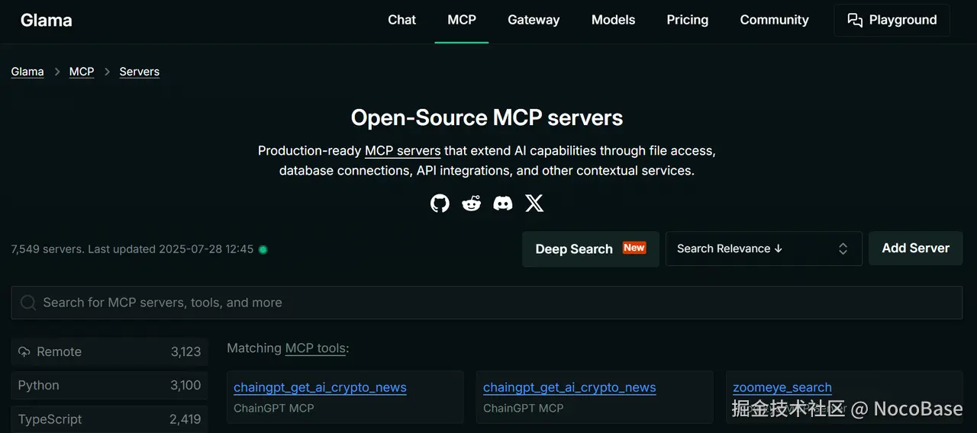Click the Add Server button
The height and width of the screenshot is (433, 977).
916,249
